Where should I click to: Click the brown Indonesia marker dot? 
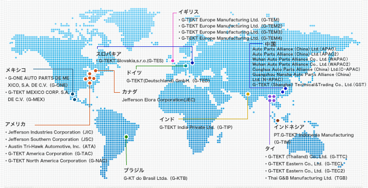pyautogui.click(x=278, y=120)
